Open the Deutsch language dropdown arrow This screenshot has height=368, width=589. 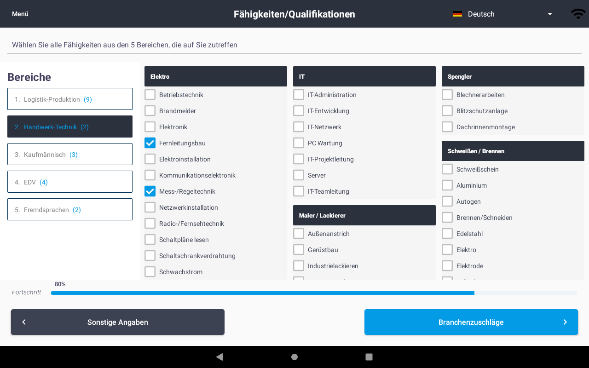click(x=549, y=14)
